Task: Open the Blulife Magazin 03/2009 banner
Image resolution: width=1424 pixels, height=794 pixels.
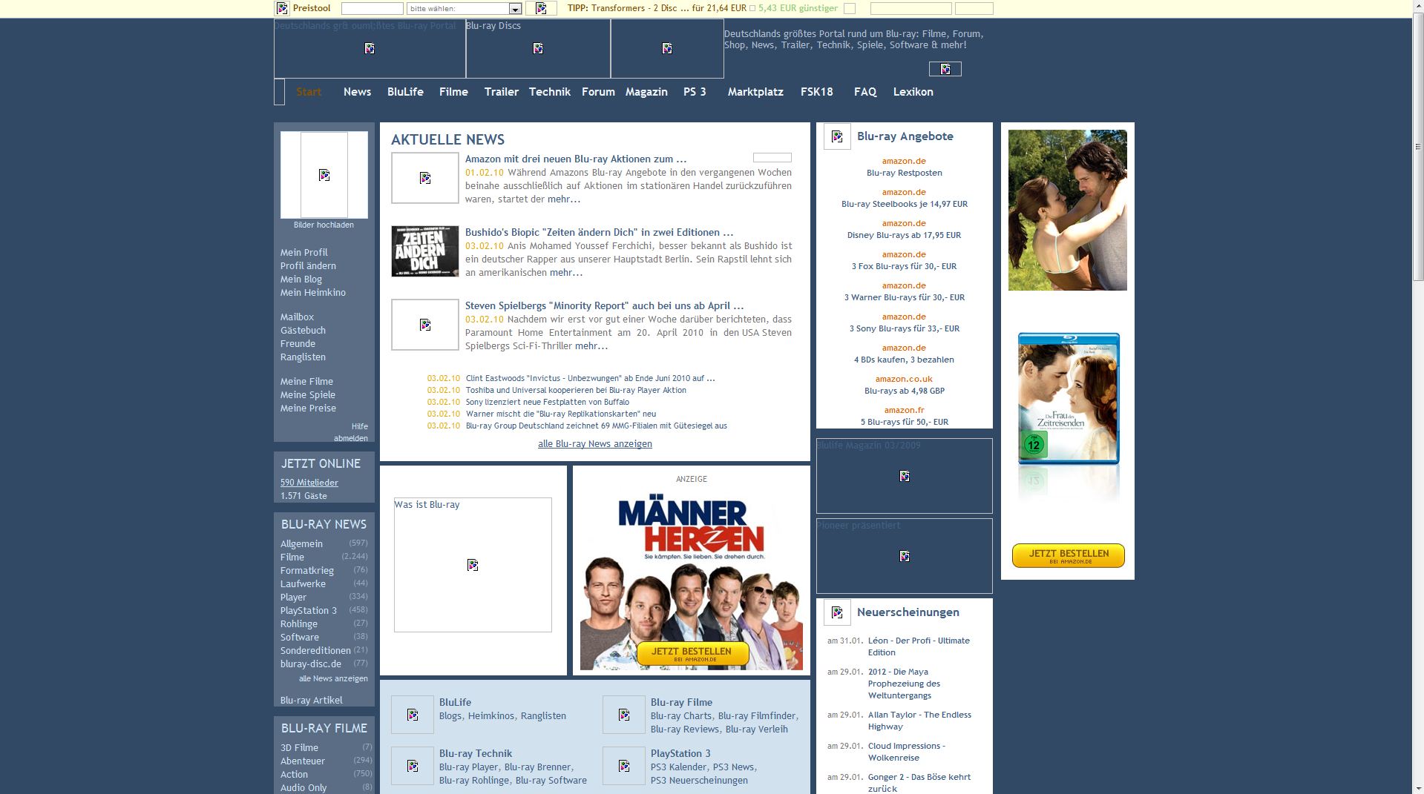Action: [905, 476]
